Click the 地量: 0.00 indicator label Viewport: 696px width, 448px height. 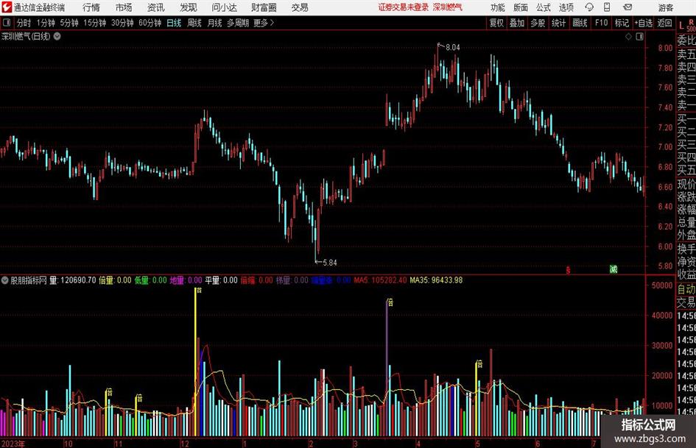click(186, 280)
